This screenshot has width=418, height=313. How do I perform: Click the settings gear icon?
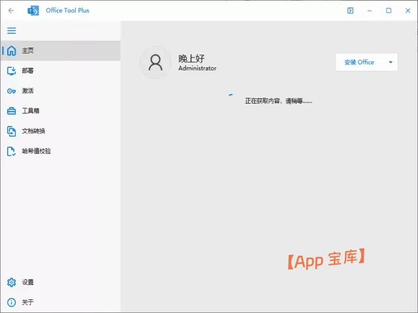[12, 282]
